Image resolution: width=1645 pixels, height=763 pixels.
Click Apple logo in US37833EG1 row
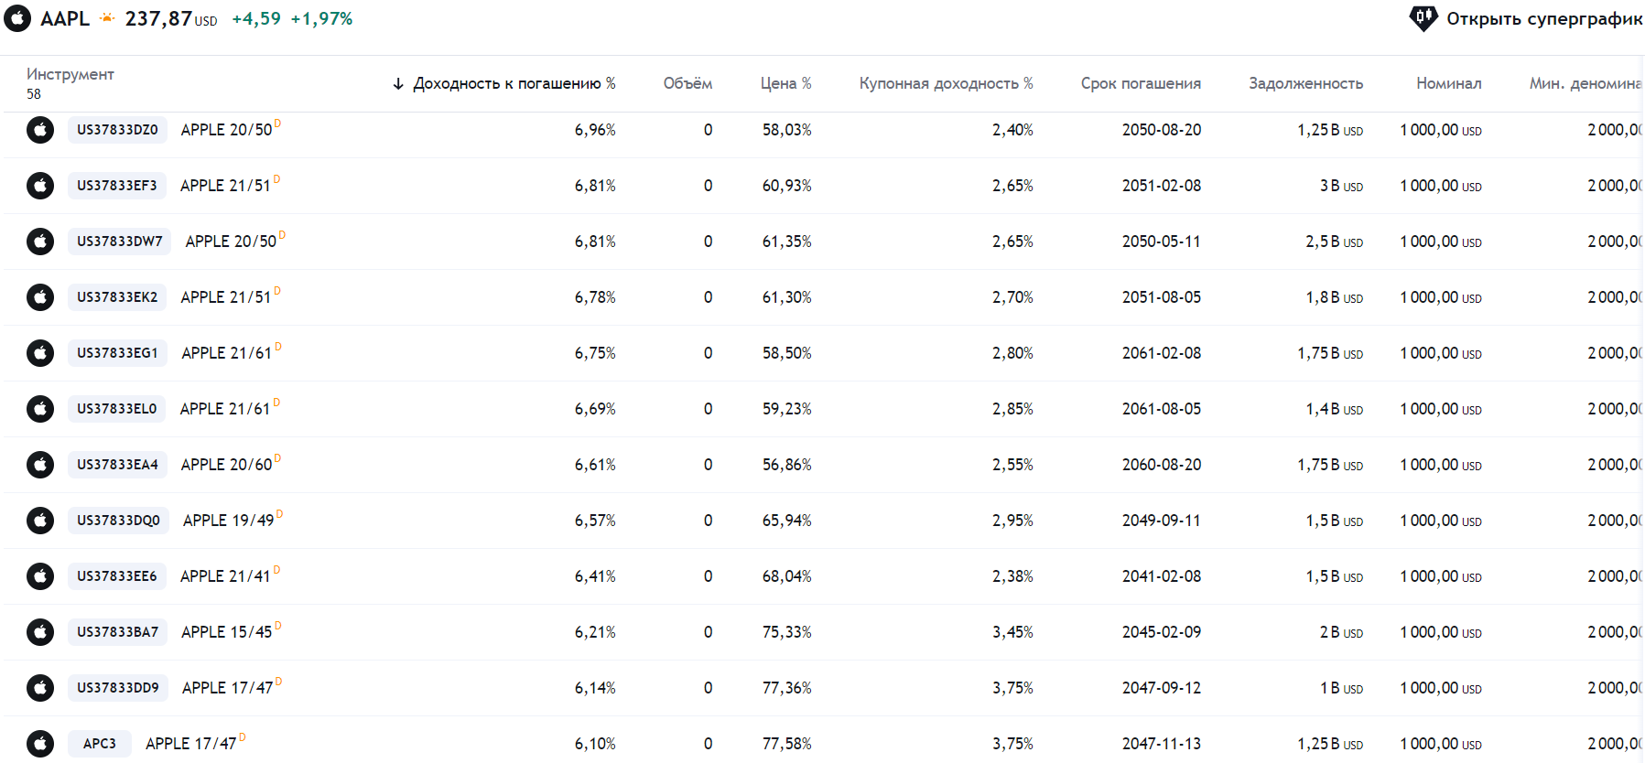40,353
